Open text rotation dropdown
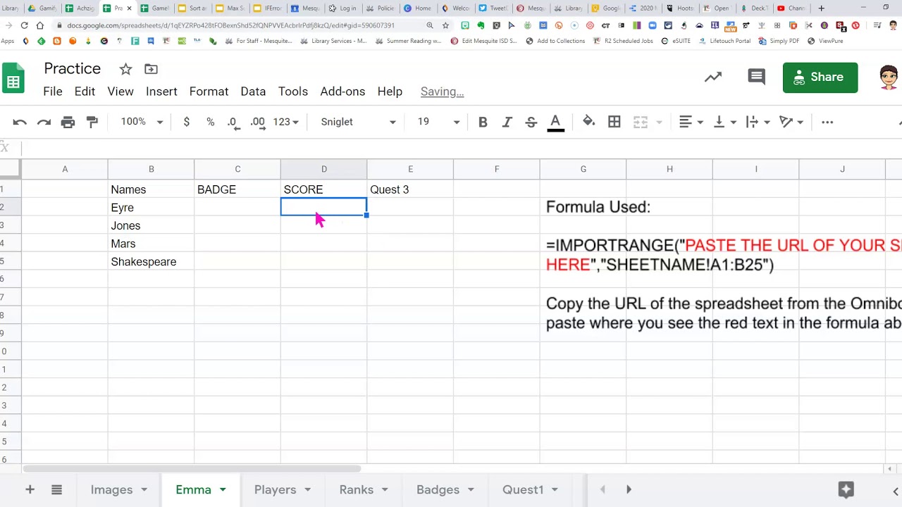 click(791, 122)
